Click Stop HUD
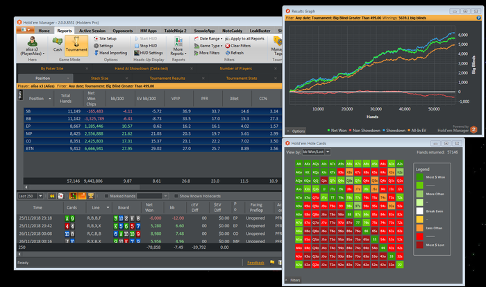486x287 pixels. click(x=146, y=46)
